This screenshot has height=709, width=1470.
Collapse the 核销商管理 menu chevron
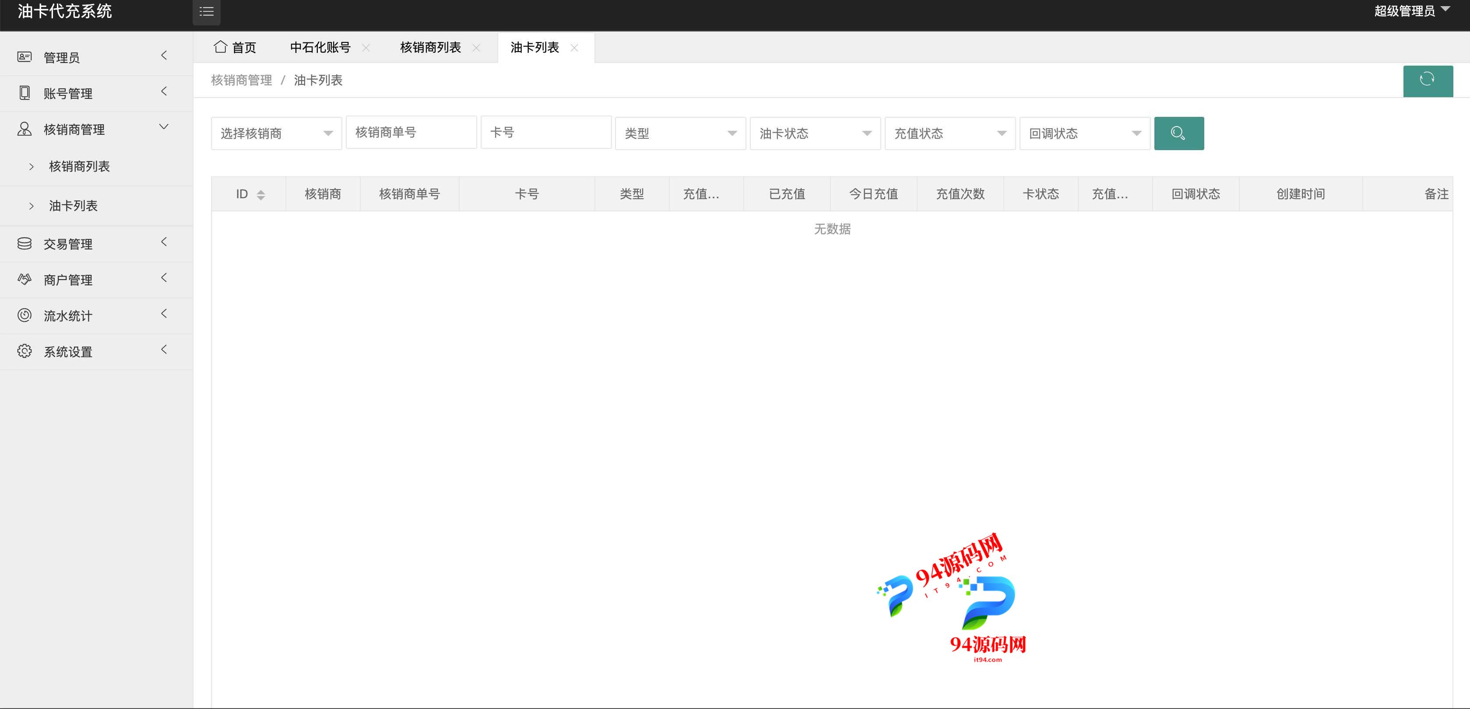pyautogui.click(x=164, y=126)
